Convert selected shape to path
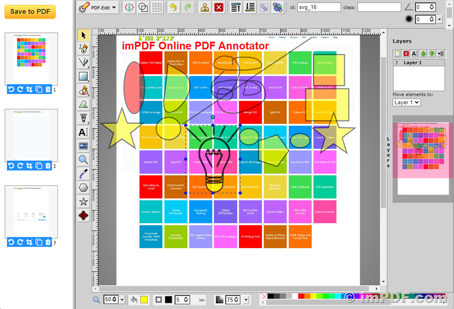The image size is (454, 309). [264, 7]
